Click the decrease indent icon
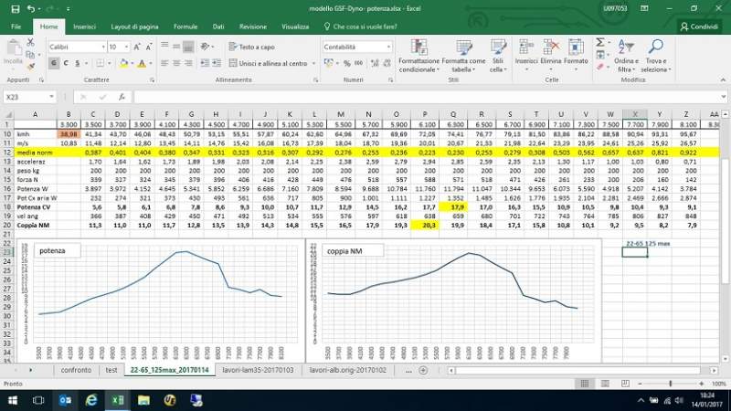Viewport: 731px width, 411px height. click(205, 63)
